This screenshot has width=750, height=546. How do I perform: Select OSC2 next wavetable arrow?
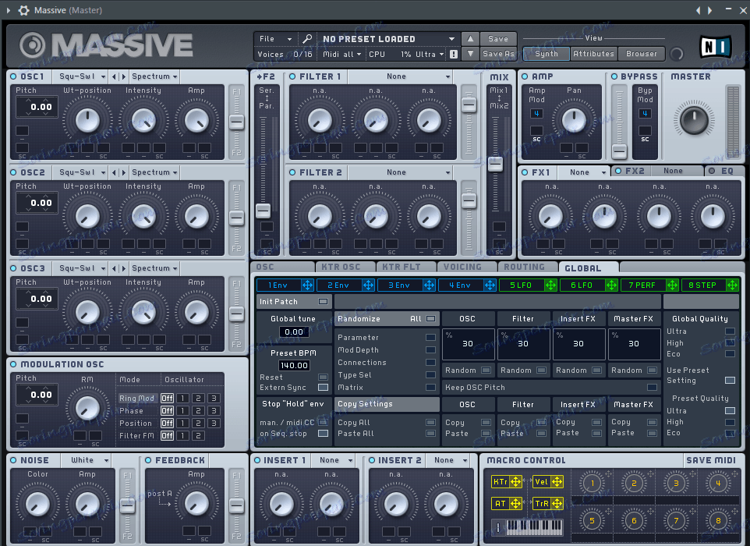point(124,172)
